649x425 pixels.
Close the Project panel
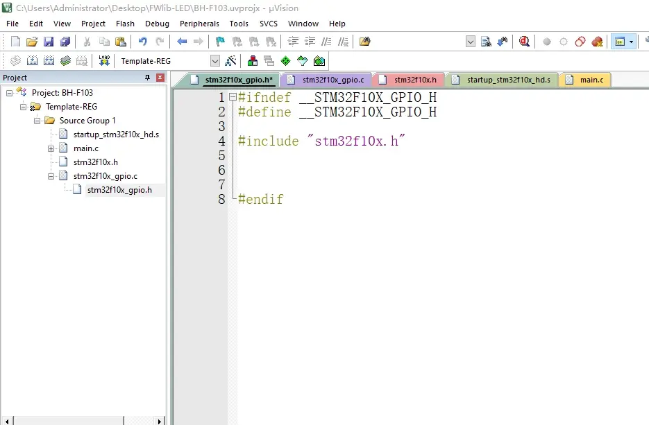(160, 78)
